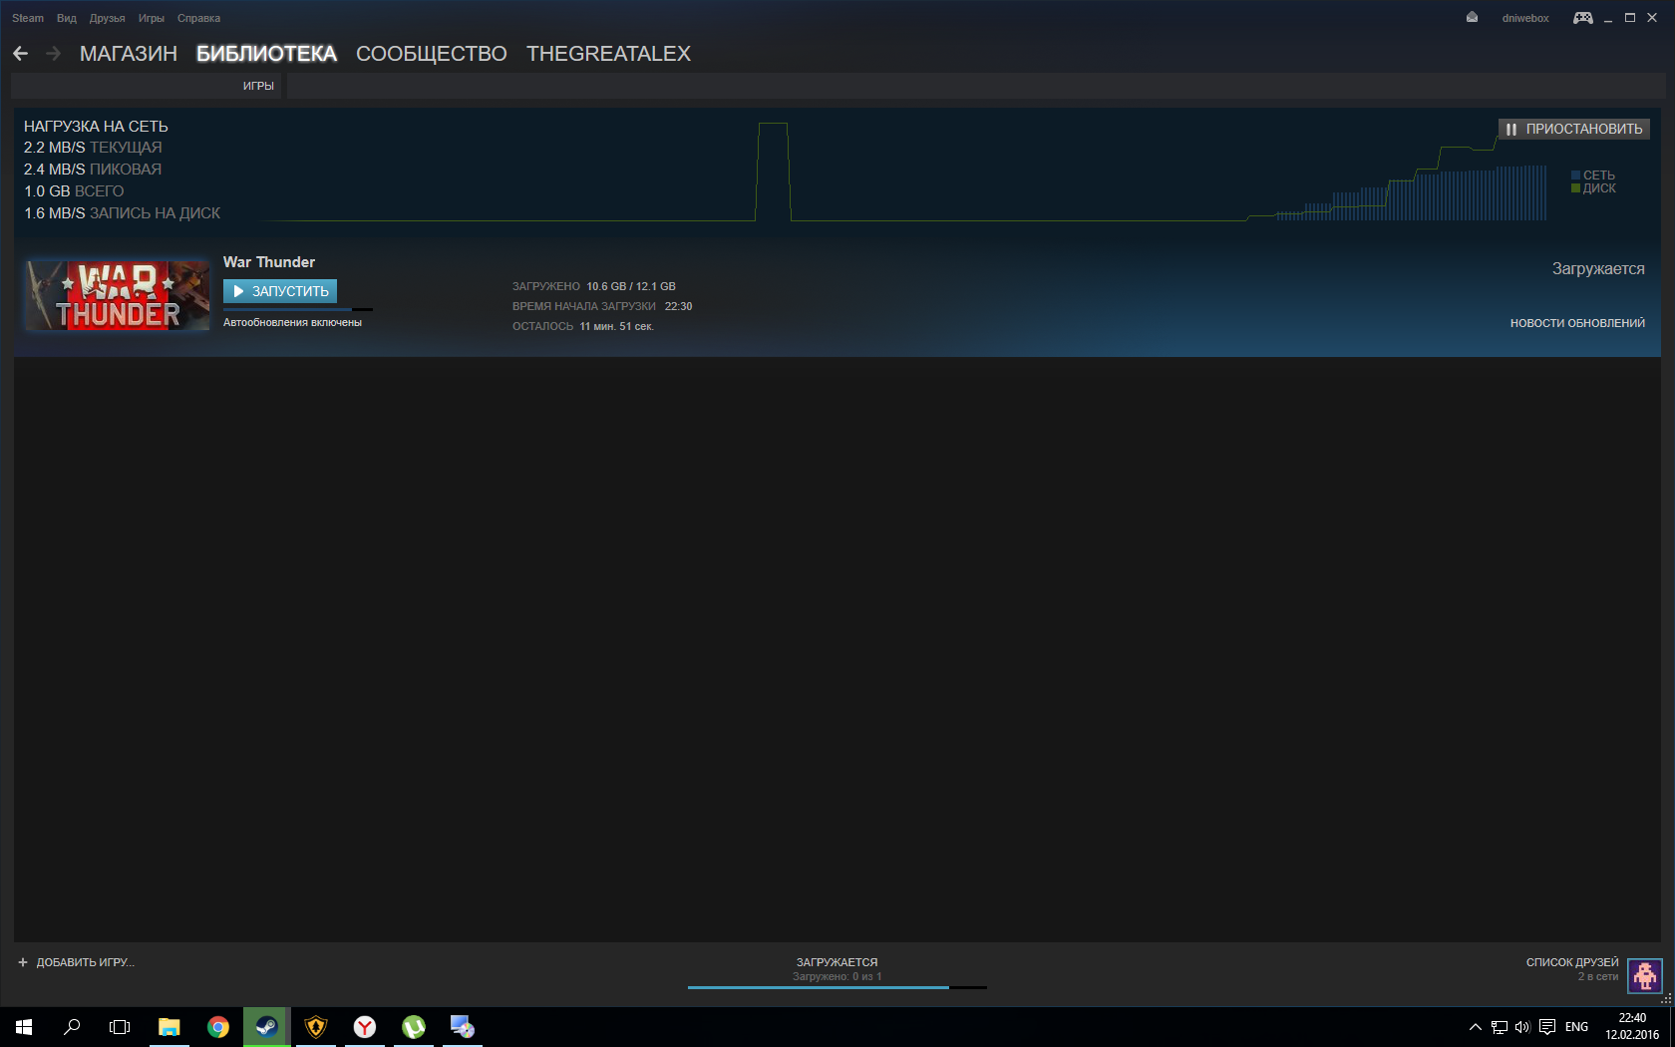Open the THEGREATALEX profile section
The width and height of the screenshot is (1675, 1047).
[608, 54]
